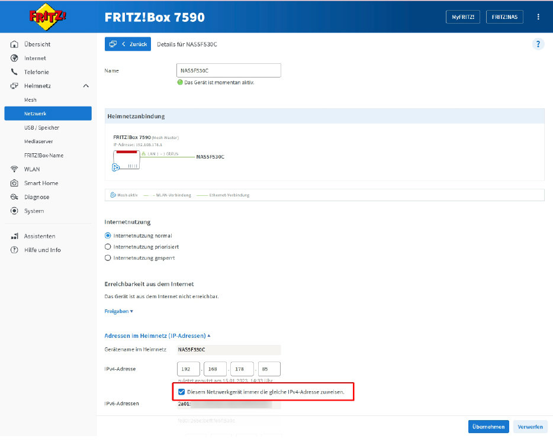Click the Hilfe und Info icon
This screenshot has width=553, height=442.
14,250
